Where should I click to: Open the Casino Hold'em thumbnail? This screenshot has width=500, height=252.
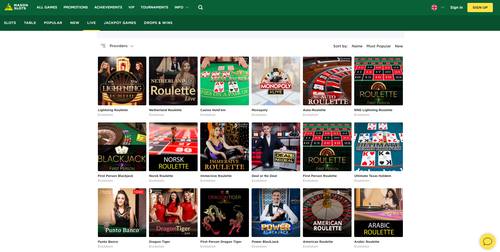tap(224, 81)
